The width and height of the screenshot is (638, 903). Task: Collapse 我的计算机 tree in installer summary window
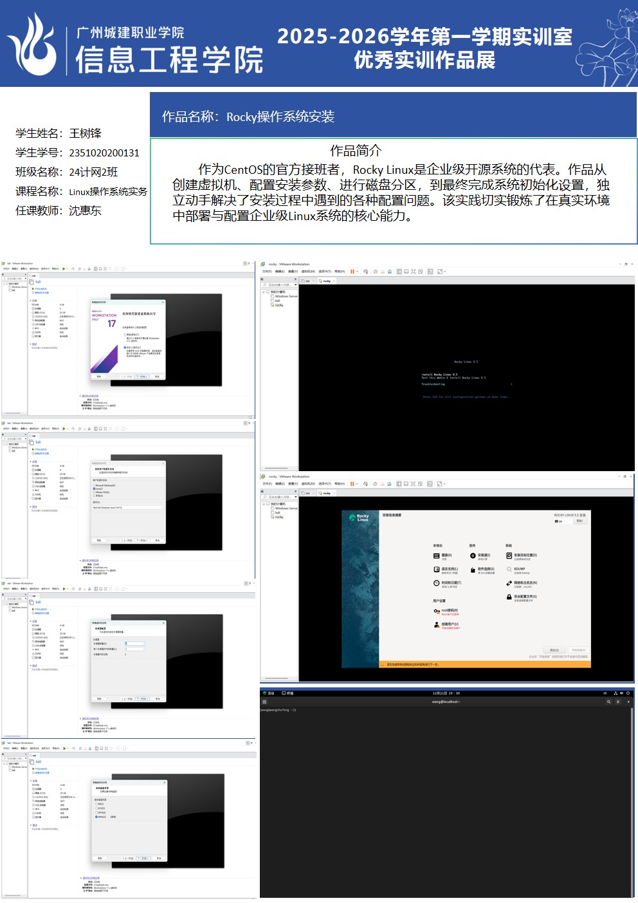coord(264,504)
